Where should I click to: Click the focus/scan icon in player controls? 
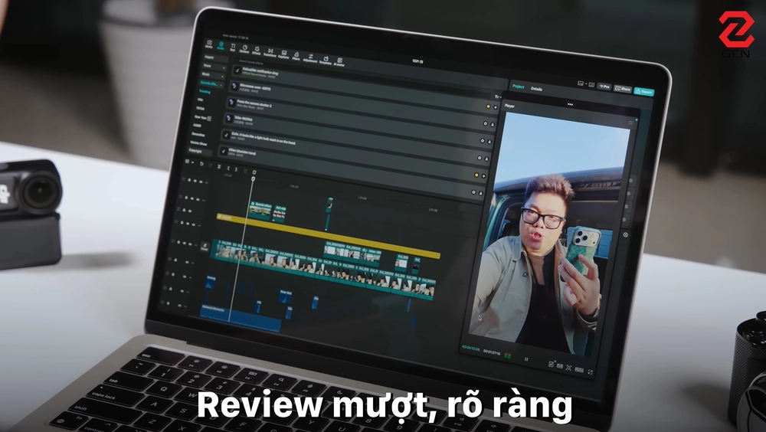[568, 368]
